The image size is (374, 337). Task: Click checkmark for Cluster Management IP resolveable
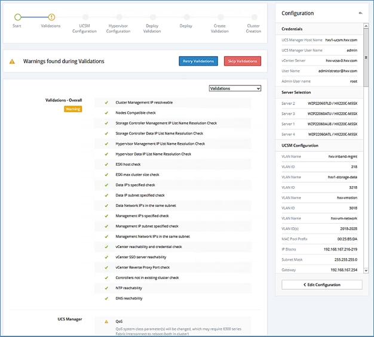coord(106,103)
